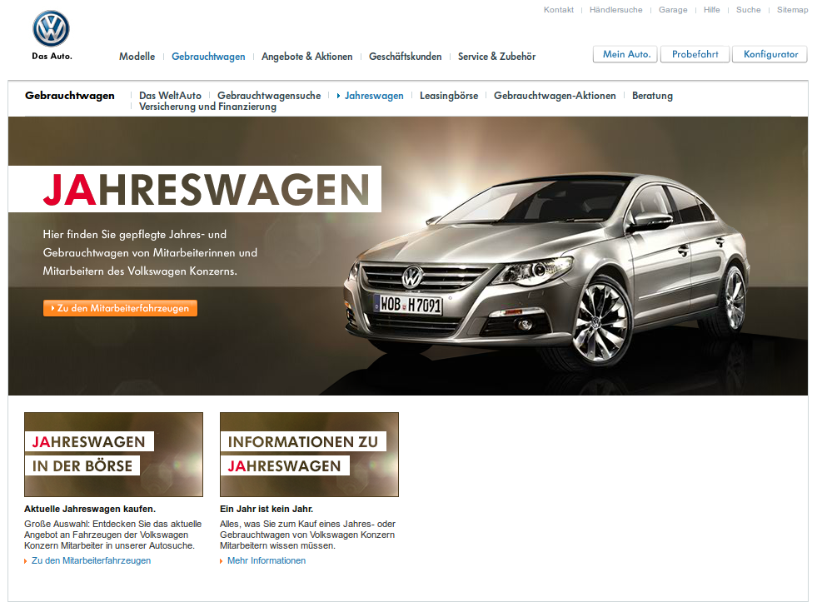The width and height of the screenshot is (817, 612).
Task: Go to the Garage link
Action: (x=673, y=10)
